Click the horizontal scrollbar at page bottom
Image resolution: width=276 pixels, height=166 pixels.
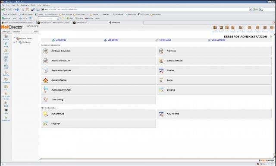pyautogui.click(x=157, y=159)
